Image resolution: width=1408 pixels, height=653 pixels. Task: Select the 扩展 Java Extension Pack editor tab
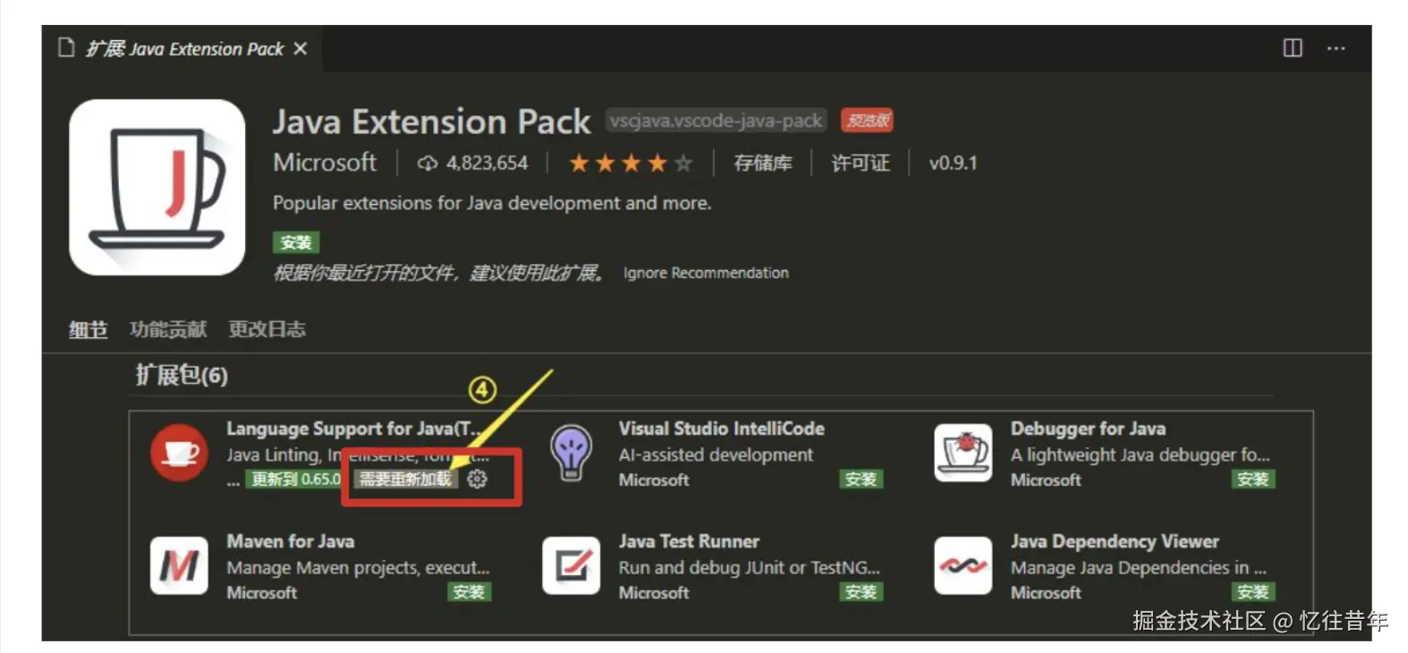(x=182, y=48)
